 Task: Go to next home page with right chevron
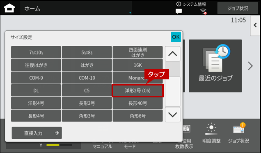tap(250, 66)
